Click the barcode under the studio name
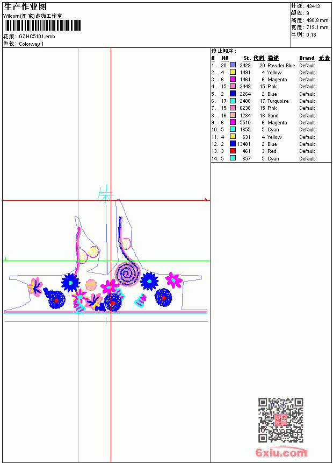 (42, 25)
